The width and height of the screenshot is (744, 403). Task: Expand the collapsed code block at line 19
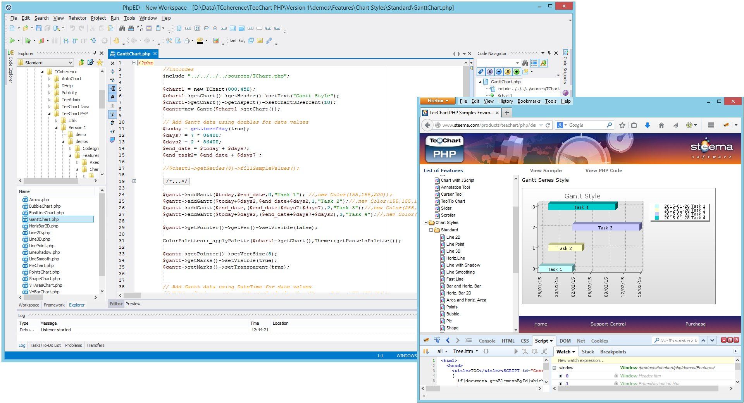pos(134,181)
